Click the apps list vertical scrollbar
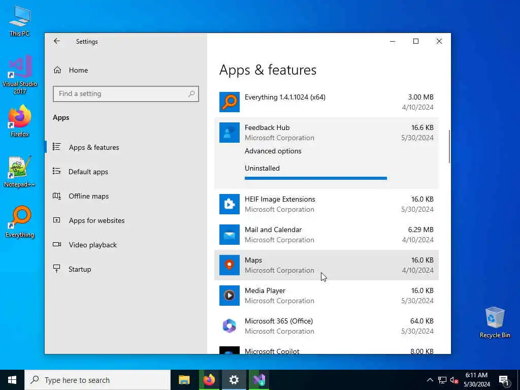 click(449, 147)
